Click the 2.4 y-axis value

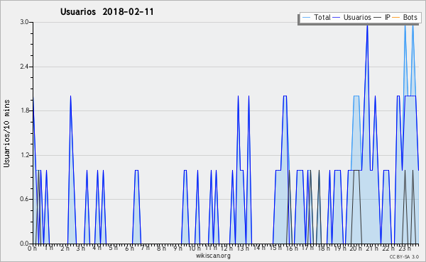24,67
